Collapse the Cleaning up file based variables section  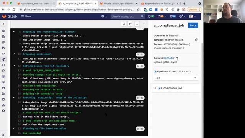(14, 128)
